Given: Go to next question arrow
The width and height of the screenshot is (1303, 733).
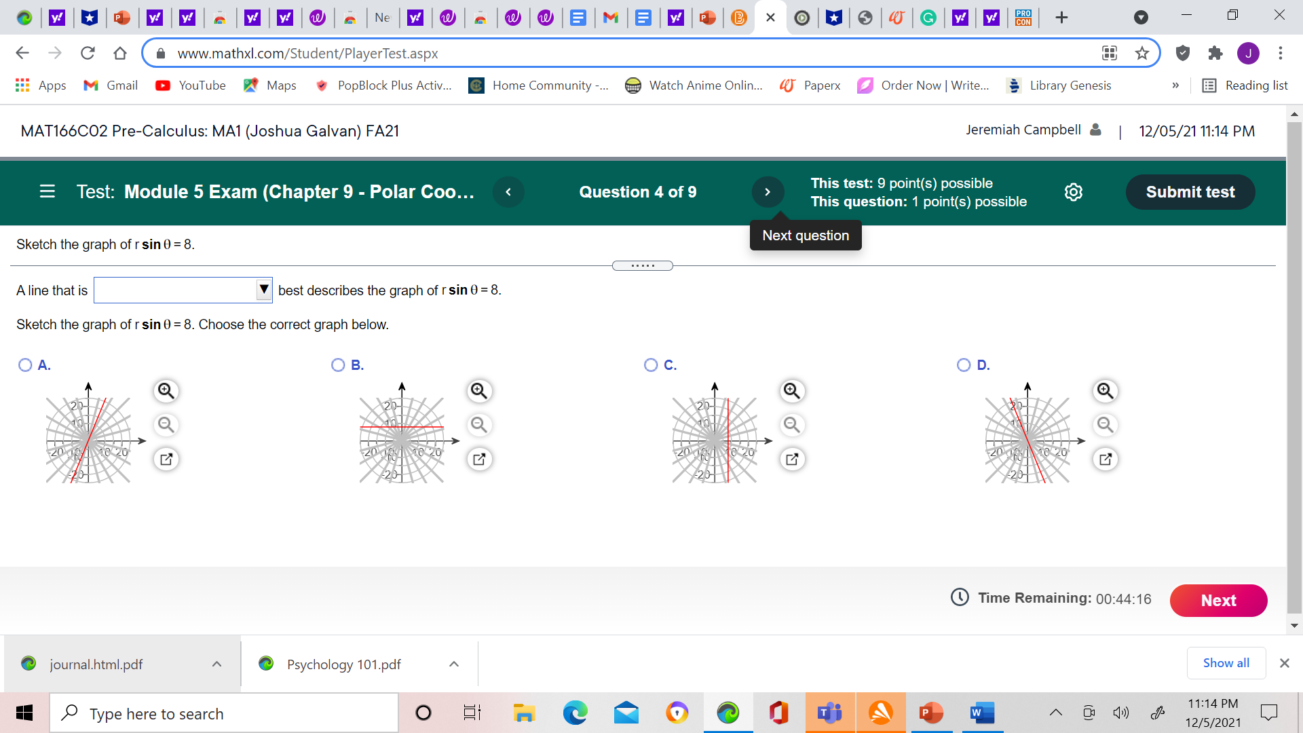Looking at the screenshot, I should [768, 192].
